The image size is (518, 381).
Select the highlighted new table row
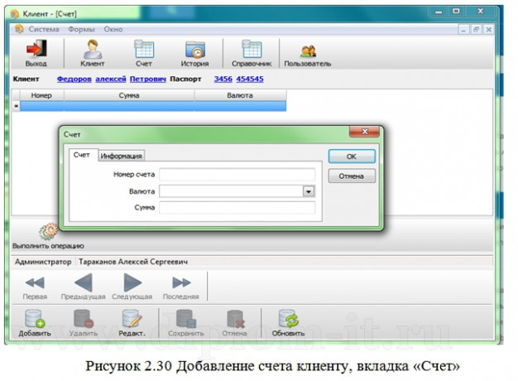coord(153,106)
